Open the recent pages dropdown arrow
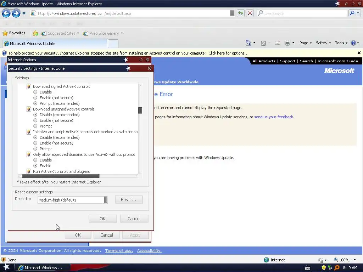The width and height of the screenshot is (363, 272). point(24,13)
